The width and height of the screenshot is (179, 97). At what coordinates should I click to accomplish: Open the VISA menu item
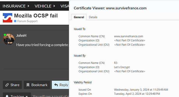pos(65,6)
